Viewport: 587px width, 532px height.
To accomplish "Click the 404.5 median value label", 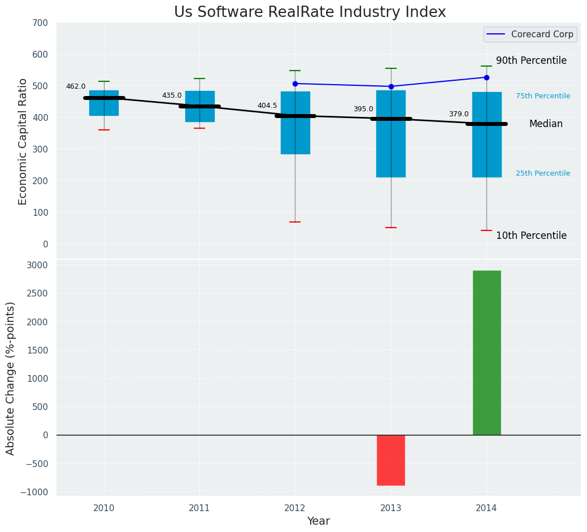I will [267, 106].
